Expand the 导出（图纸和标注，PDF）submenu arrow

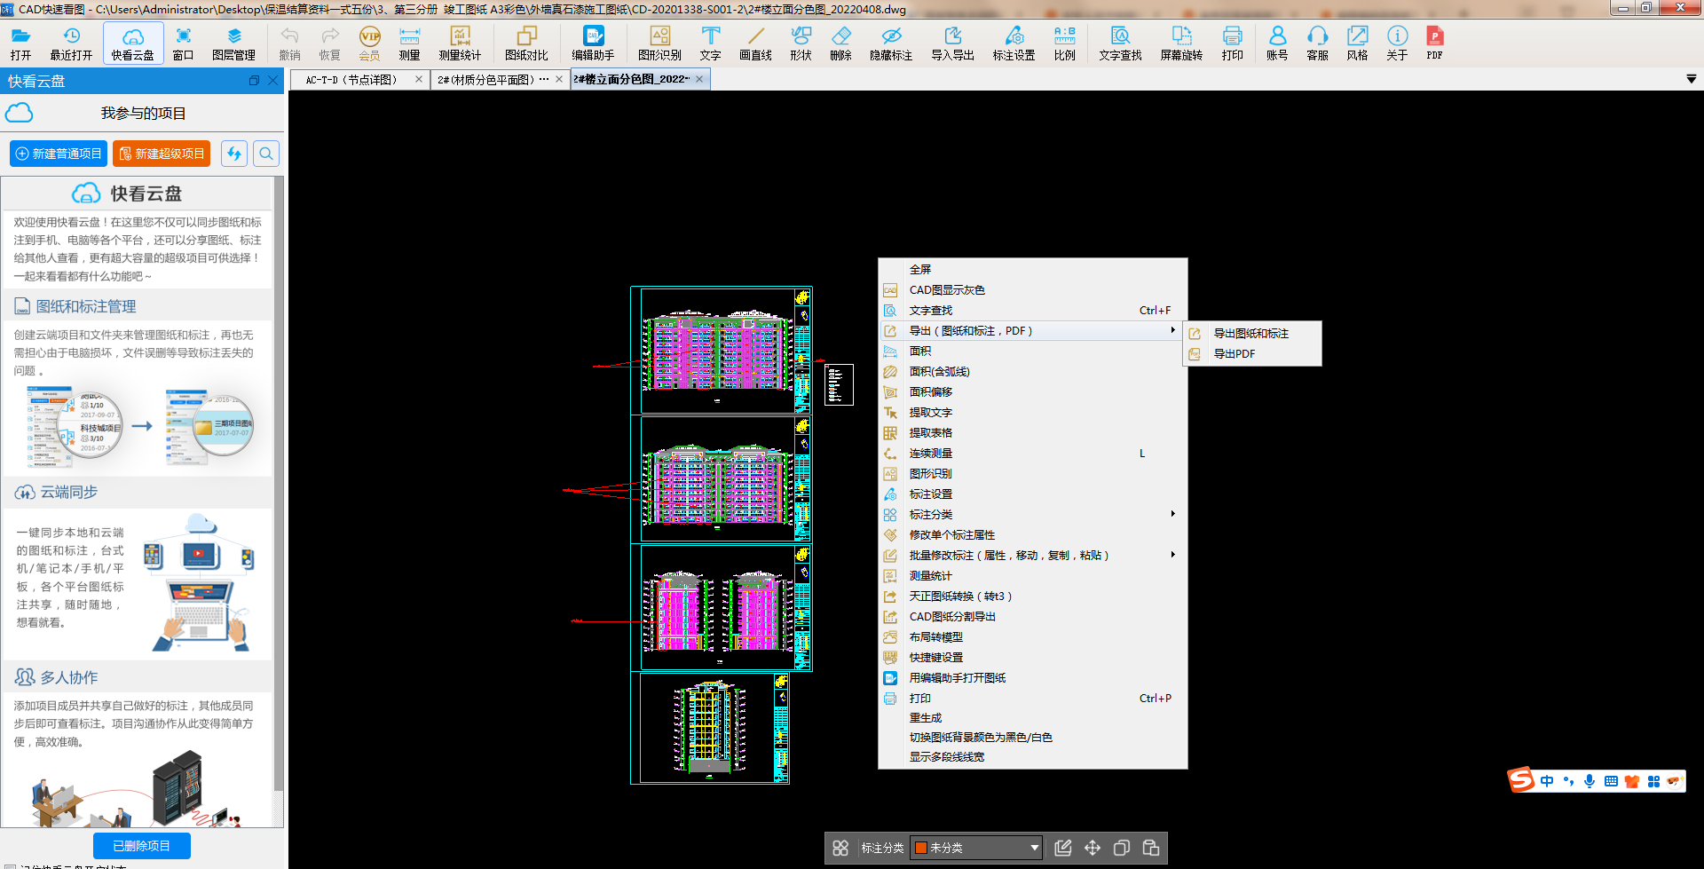point(1172,330)
